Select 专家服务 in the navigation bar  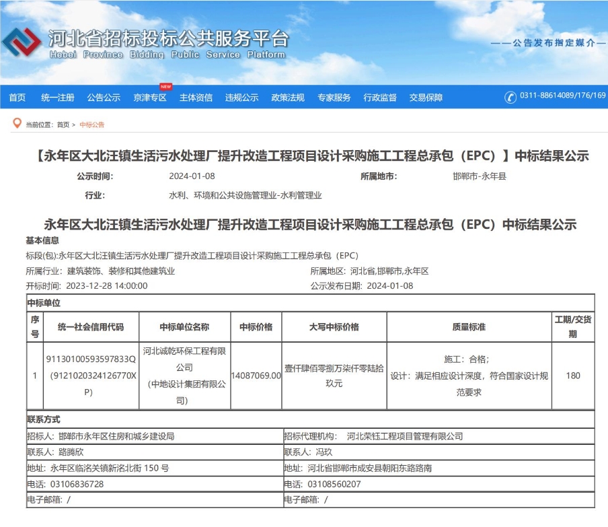coord(334,98)
